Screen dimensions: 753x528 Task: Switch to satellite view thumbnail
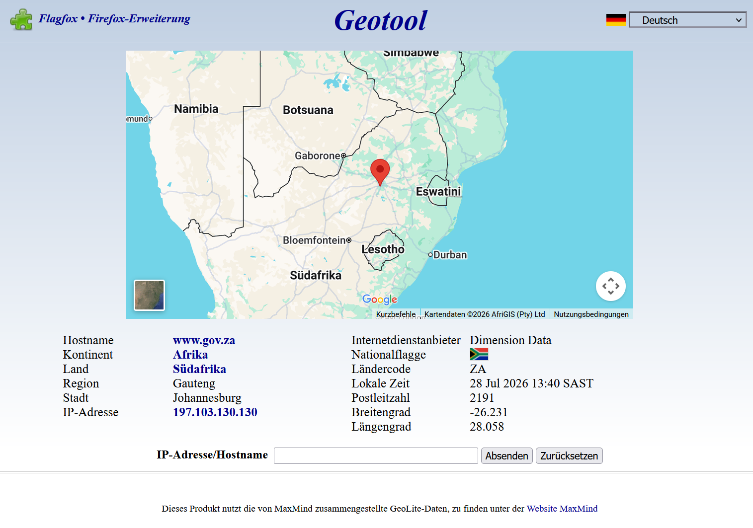point(149,295)
